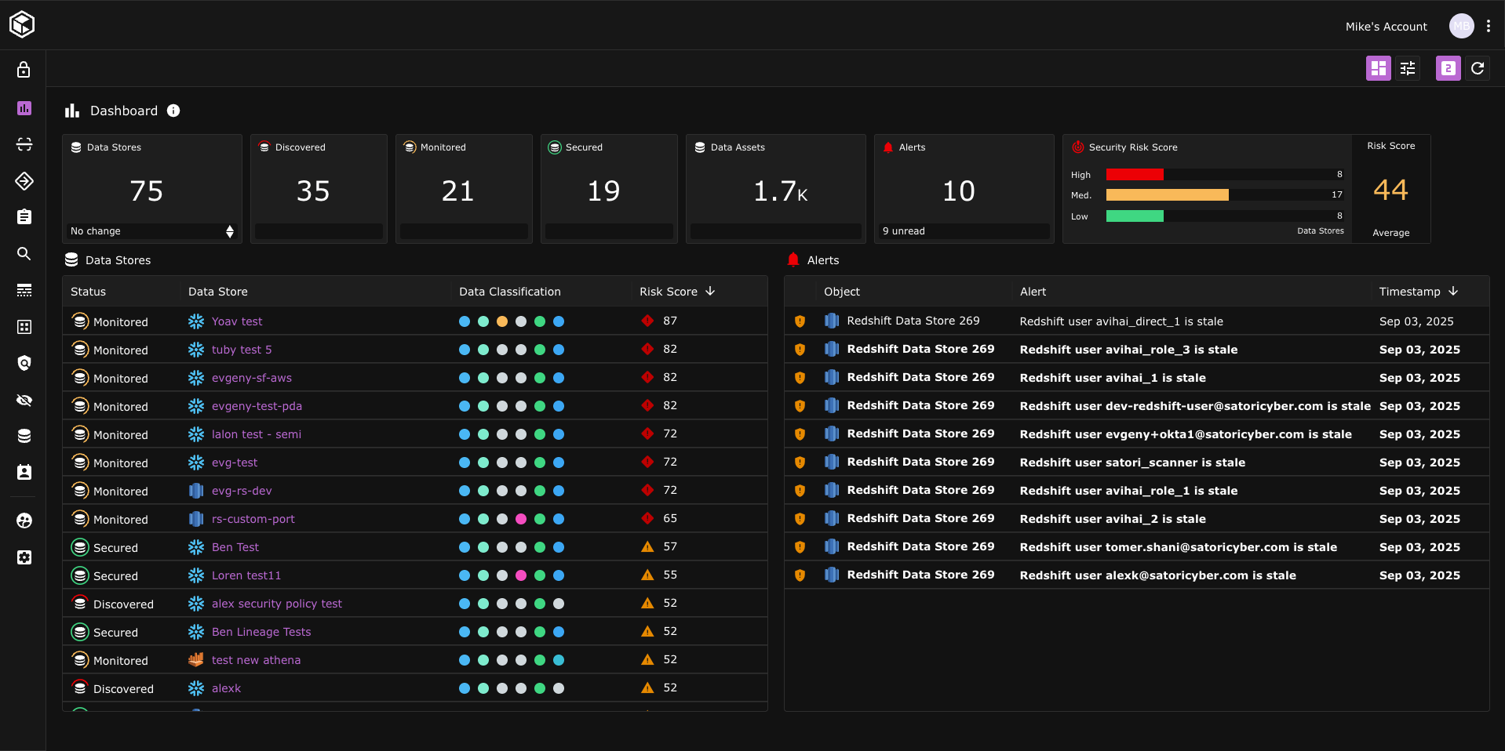Open the avihai_direct_1 stale user alert row
1505x751 pixels.
coord(1121,321)
